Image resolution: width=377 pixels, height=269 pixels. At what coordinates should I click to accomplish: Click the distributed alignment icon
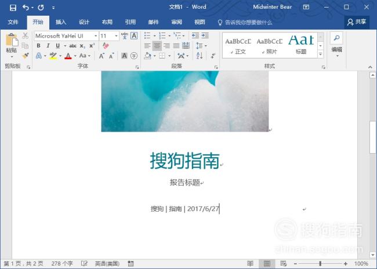point(186,46)
